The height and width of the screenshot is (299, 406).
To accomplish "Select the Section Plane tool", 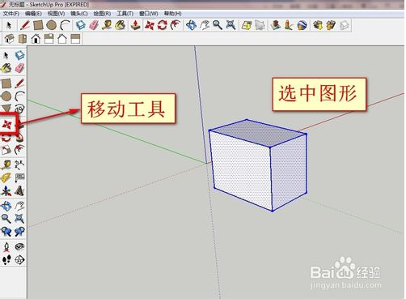I will tap(19, 260).
